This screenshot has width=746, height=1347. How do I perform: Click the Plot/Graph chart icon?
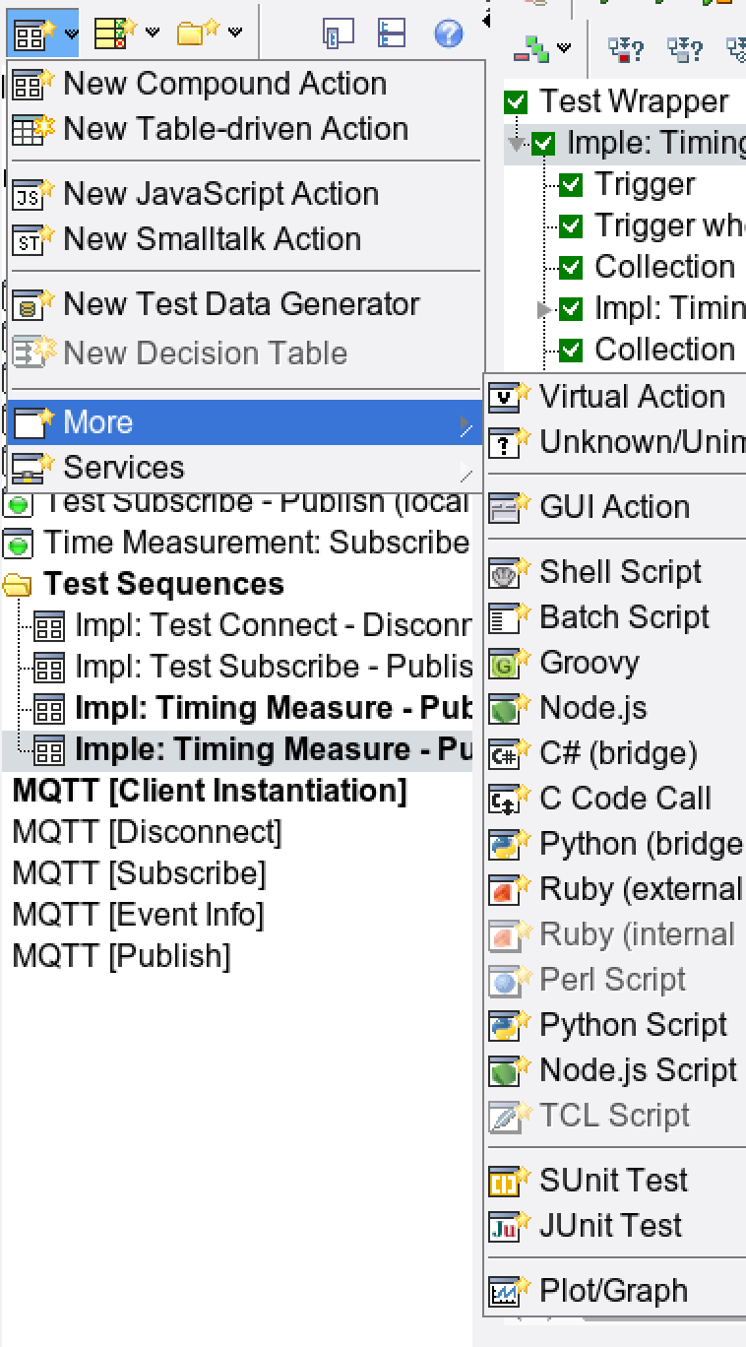pos(504,1291)
